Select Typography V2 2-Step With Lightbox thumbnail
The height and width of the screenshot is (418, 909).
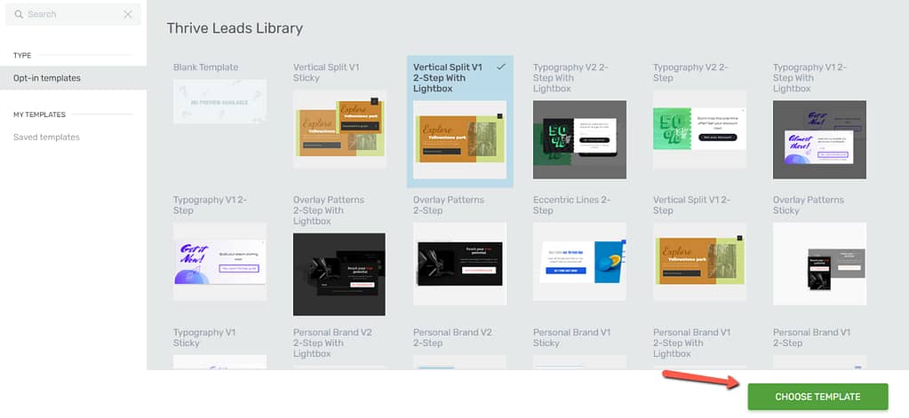point(579,139)
